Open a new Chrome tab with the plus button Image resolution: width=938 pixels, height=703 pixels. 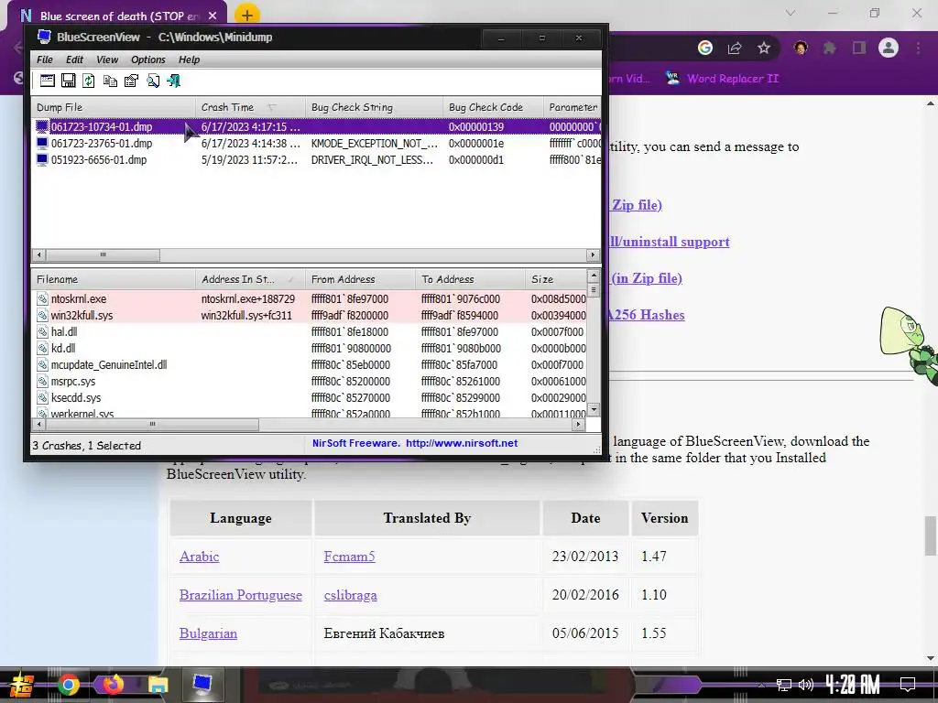(247, 16)
